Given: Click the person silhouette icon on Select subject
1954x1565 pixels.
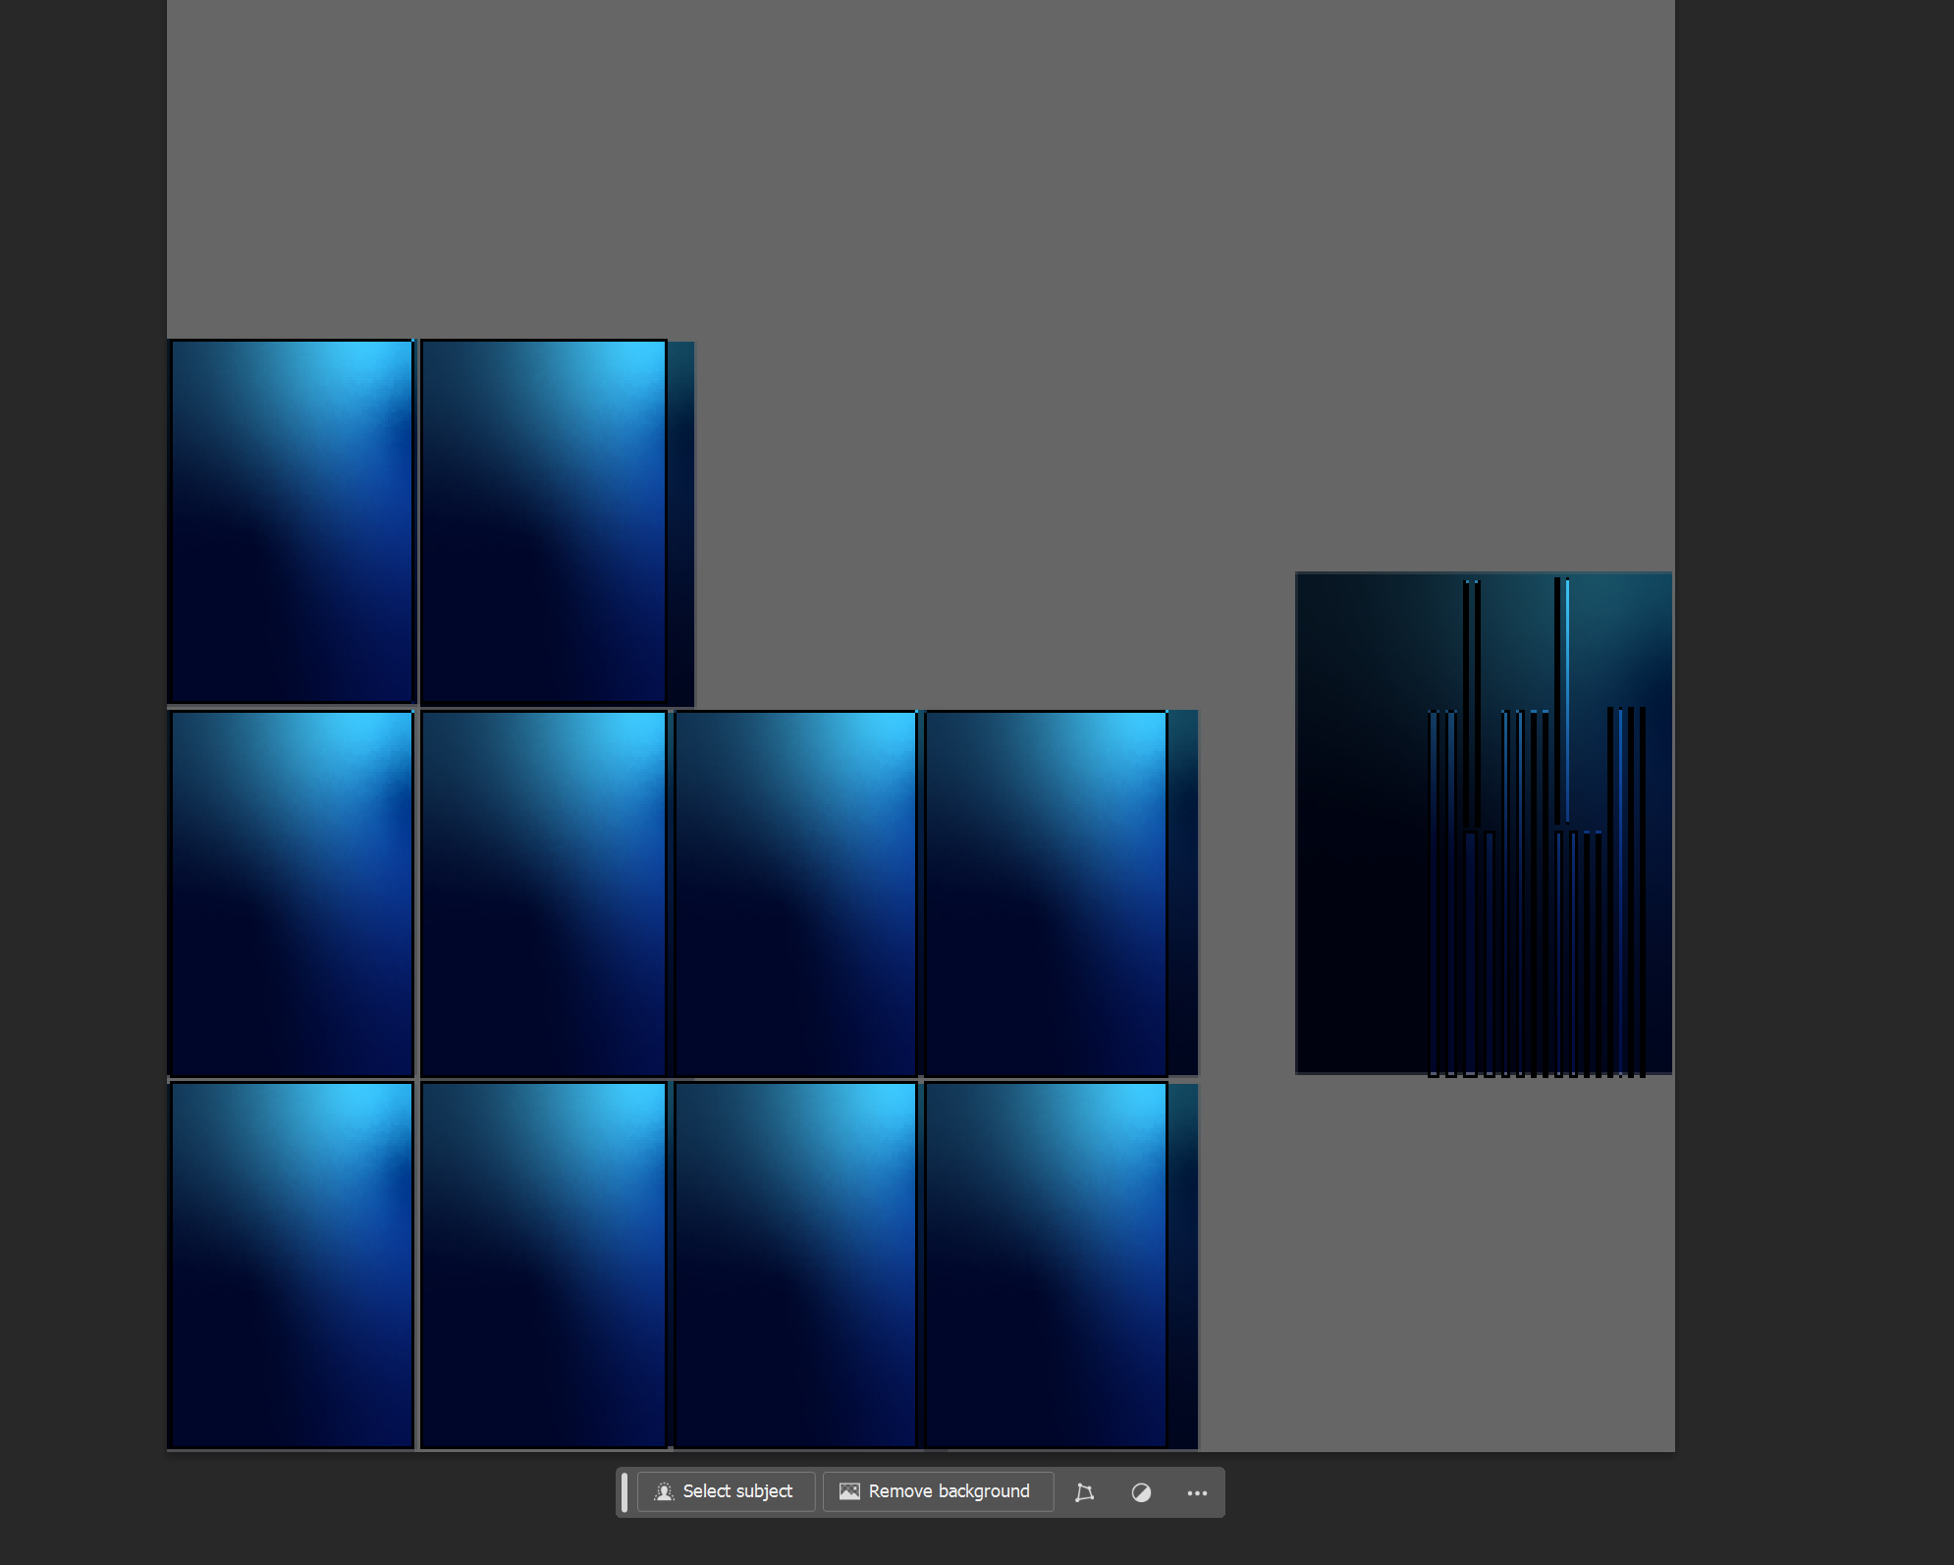Looking at the screenshot, I should click(x=664, y=1491).
